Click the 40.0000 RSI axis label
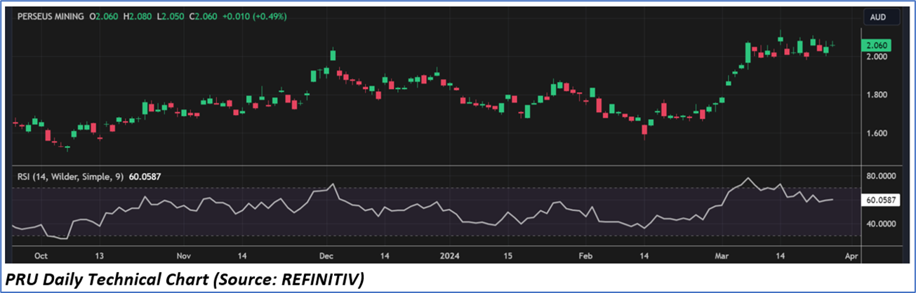916x293 pixels. coord(882,224)
